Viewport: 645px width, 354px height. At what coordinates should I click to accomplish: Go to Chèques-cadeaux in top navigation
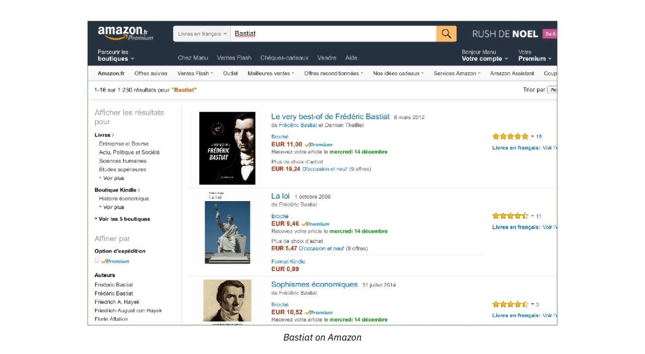(284, 58)
